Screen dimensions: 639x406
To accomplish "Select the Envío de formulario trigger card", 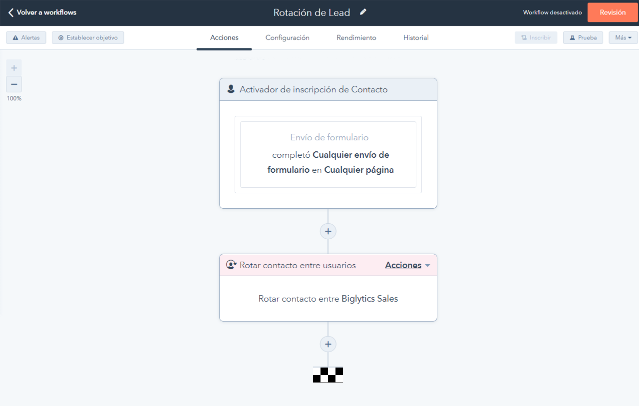I will coord(328,154).
